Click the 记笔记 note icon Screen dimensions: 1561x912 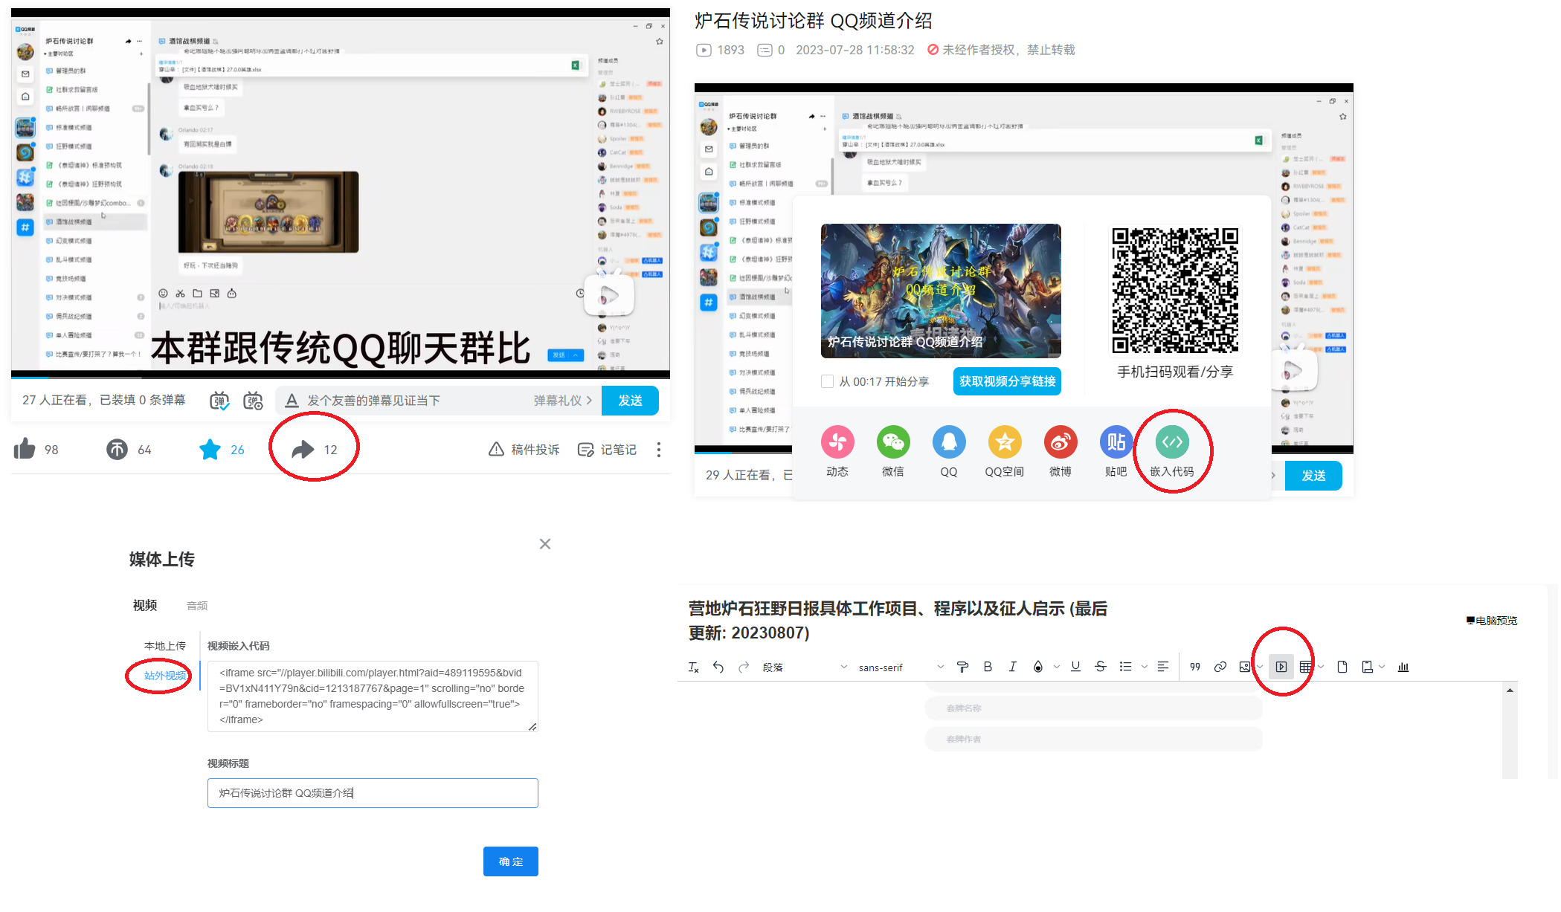(x=586, y=450)
